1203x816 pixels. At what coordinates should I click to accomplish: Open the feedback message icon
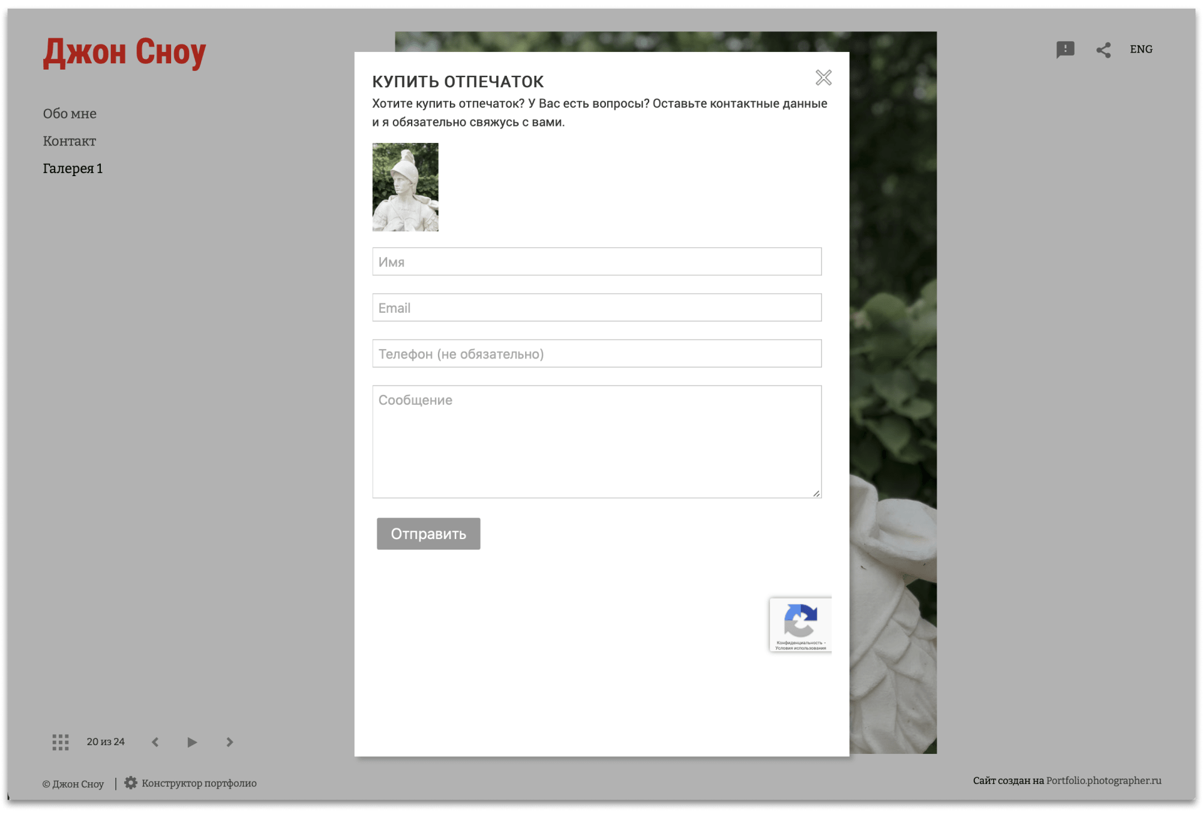click(1065, 50)
